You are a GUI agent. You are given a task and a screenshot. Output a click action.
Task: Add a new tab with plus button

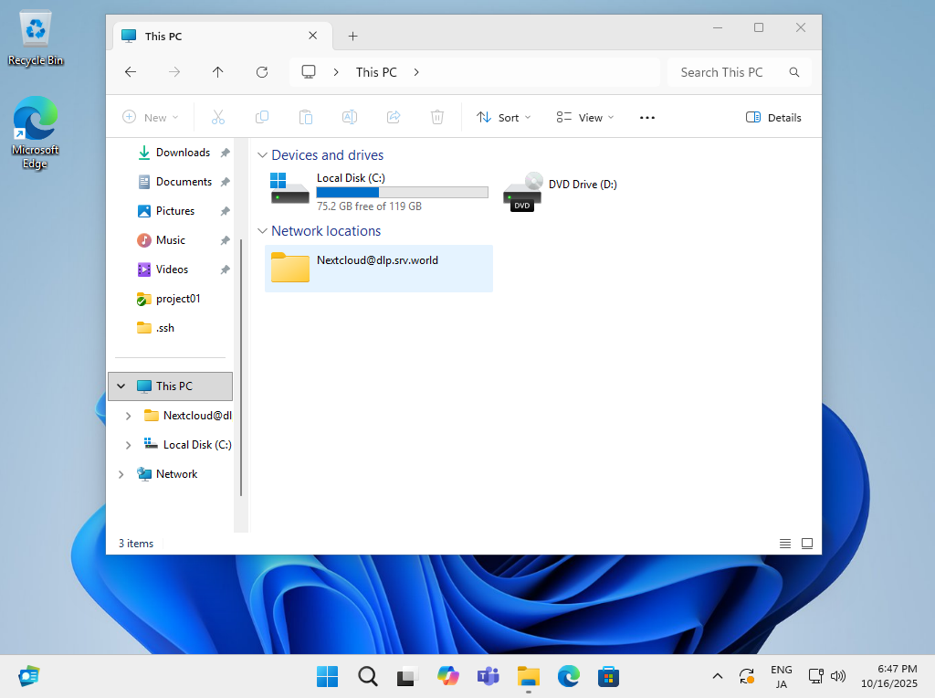coord(352,37)
